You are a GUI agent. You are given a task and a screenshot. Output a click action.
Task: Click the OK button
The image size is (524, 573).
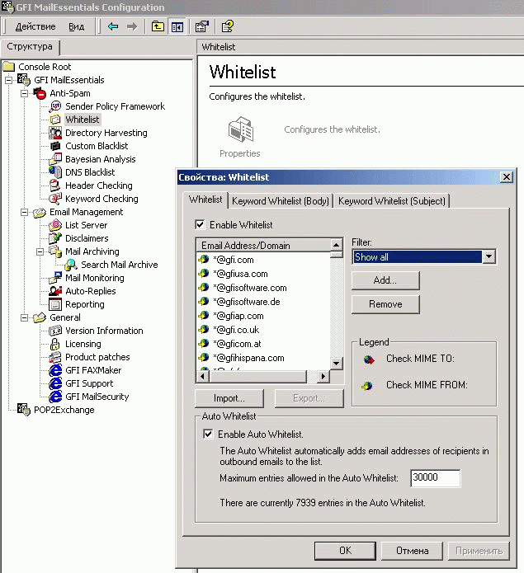[345, 551]
